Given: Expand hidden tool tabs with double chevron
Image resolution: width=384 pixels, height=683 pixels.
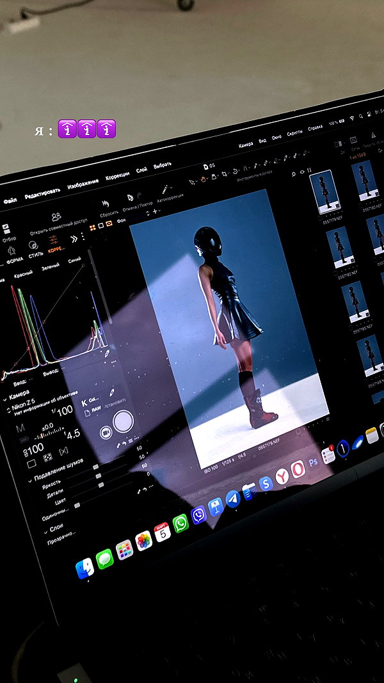Looking at the screenshot, I should (74, 239).
